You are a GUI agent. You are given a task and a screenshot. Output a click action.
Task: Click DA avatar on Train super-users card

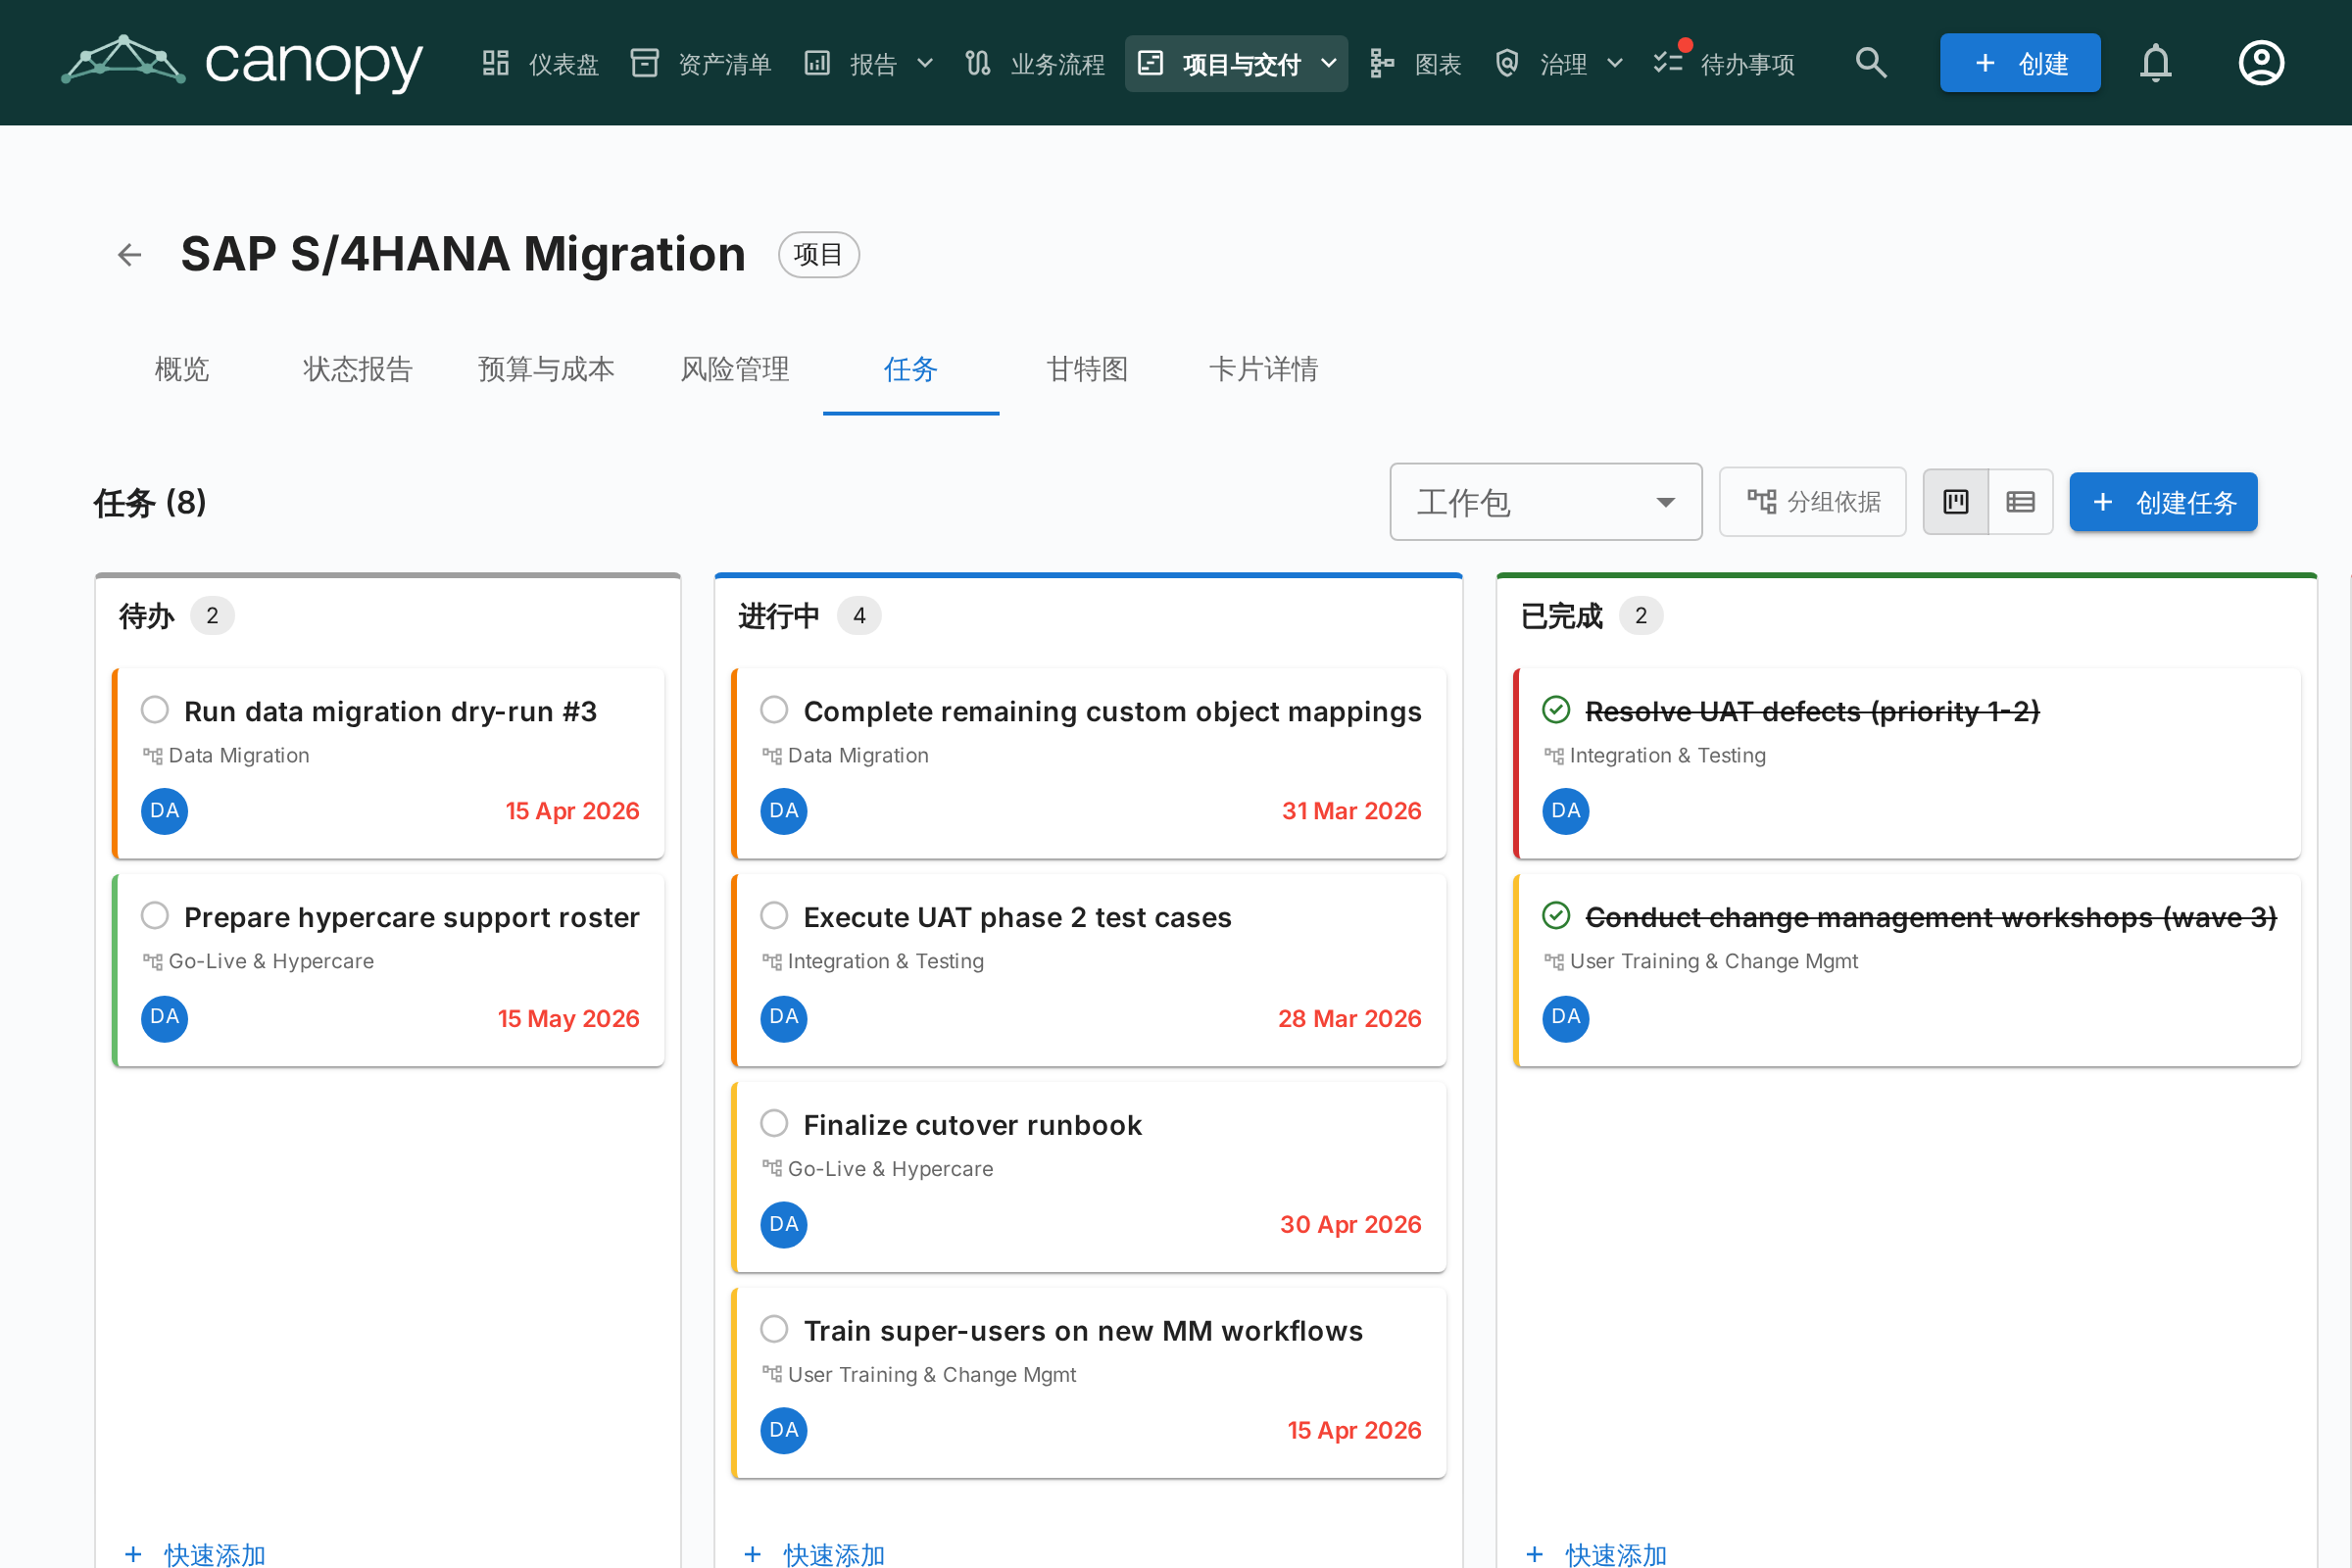point(783,1430)
